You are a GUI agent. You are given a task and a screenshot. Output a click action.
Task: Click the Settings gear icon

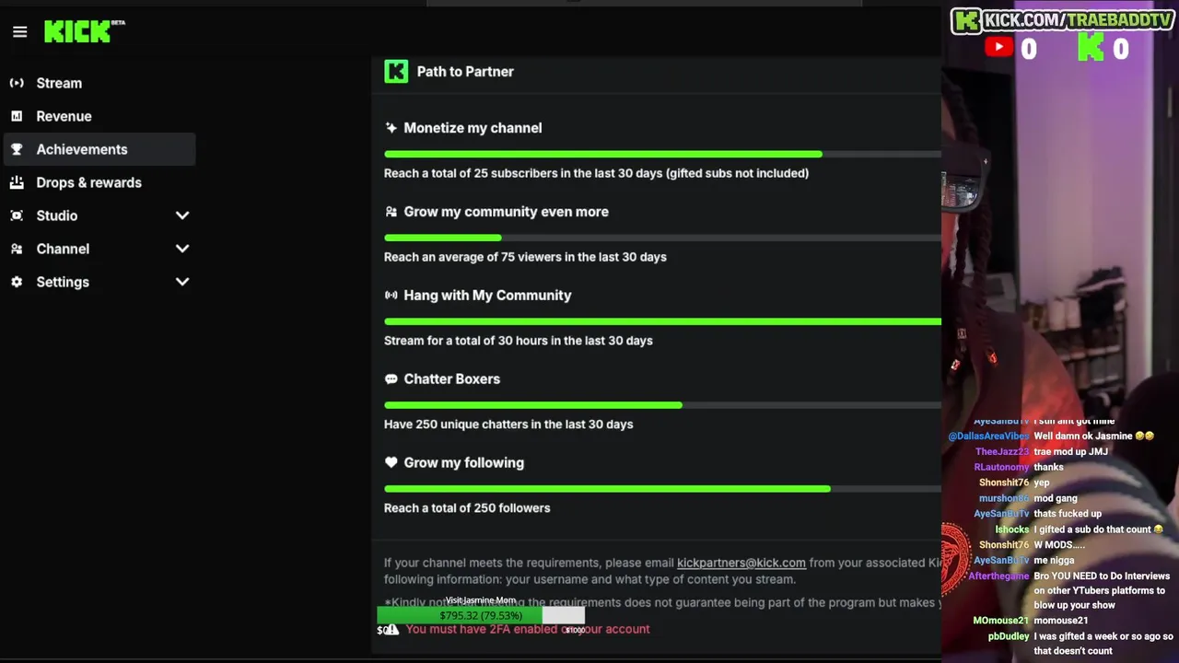click(x=17, y=282)
